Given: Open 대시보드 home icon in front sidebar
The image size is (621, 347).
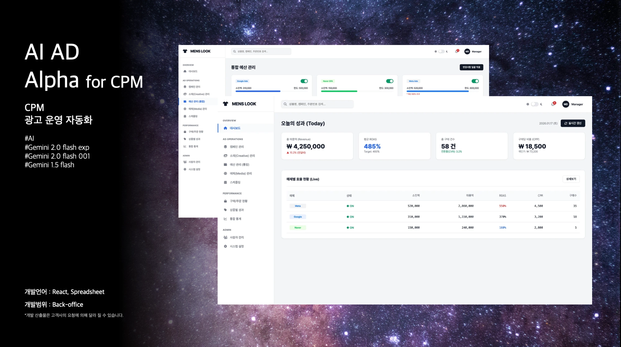Looking at the screenshot, I should click(x=225, y=128).
